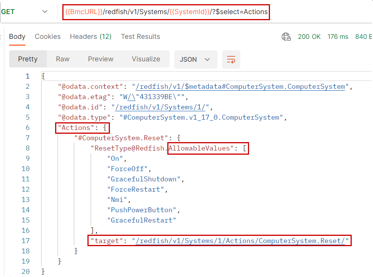This screenshot has height=277, width=373.
Task: Switch to the Test Results tab
Action: (x=140, y=37)
